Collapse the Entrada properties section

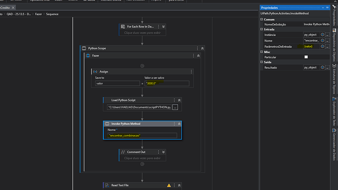(262, 29)
